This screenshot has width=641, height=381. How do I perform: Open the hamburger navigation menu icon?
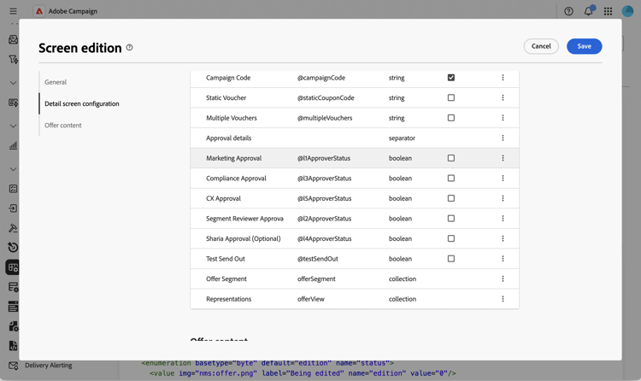13,11
